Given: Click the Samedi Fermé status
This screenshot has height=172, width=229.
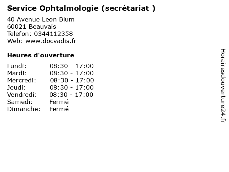Looking at the screenshot, I should 59,102.
